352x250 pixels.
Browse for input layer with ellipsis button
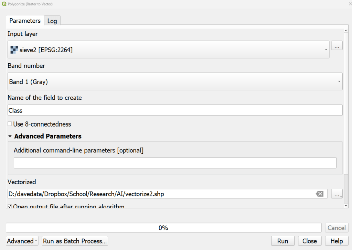pos(337,45)
